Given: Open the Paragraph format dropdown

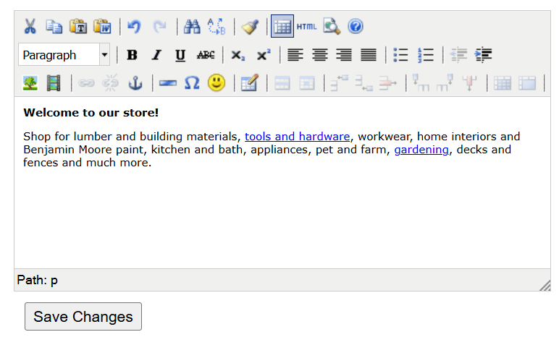Looking at the screenshot, I should pyautogui.click(x=58, y=55).
